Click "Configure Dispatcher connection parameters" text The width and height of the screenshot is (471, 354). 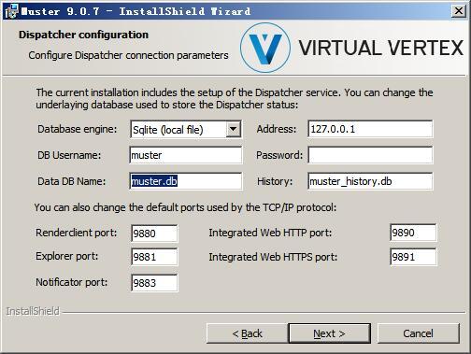click(x=128, y=55)
